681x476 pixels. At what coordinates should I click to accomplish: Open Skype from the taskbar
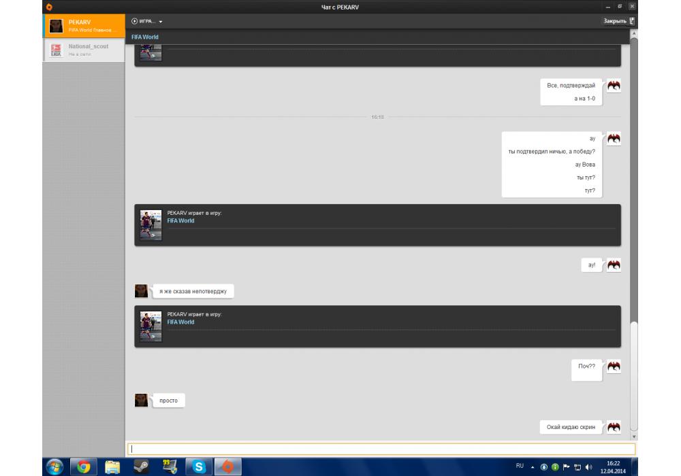point(199,466)
